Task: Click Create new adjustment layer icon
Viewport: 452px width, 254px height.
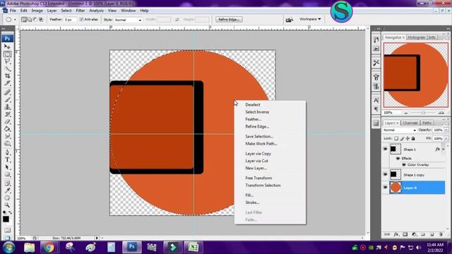Action: (414, 234)
